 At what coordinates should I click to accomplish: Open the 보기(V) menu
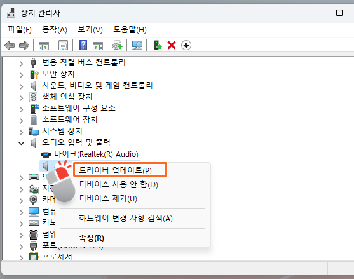click(90, 30)
